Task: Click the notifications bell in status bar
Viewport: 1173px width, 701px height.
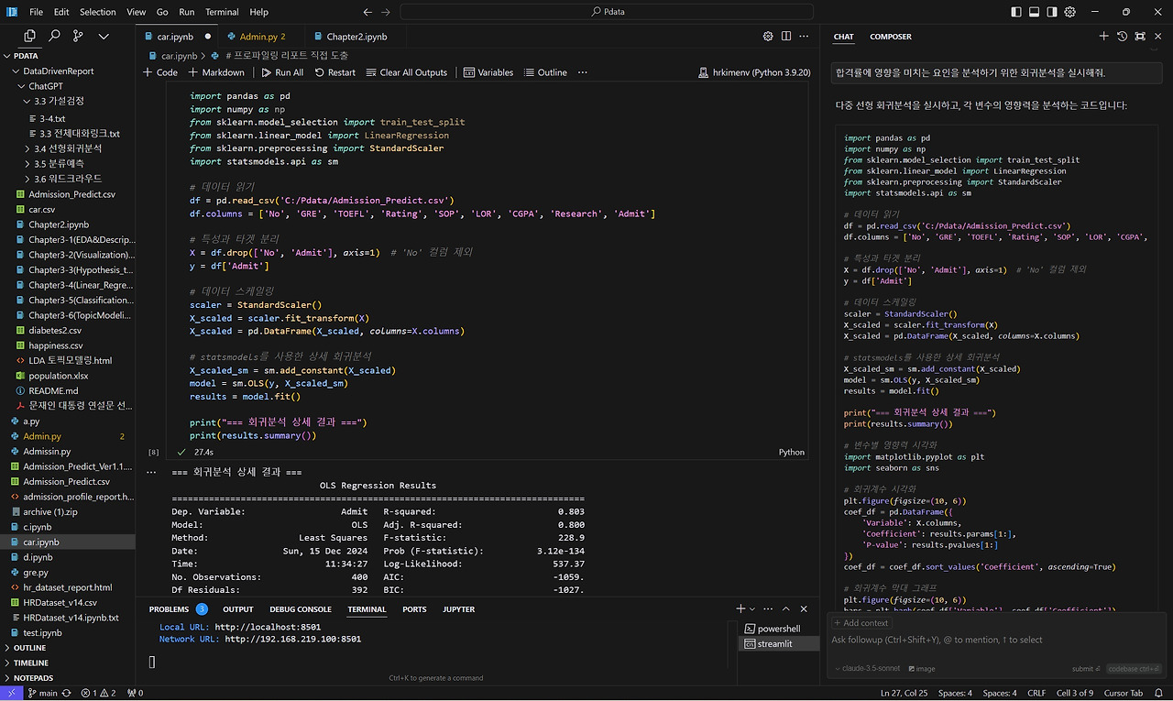Action: tap(1157, 693)
